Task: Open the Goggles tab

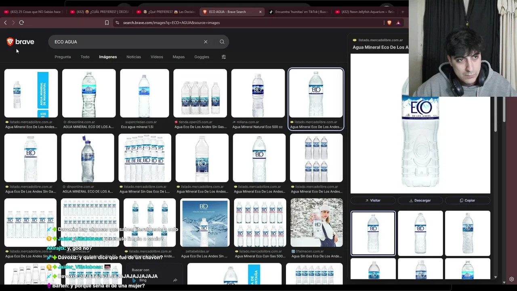Action: [202, 57]
